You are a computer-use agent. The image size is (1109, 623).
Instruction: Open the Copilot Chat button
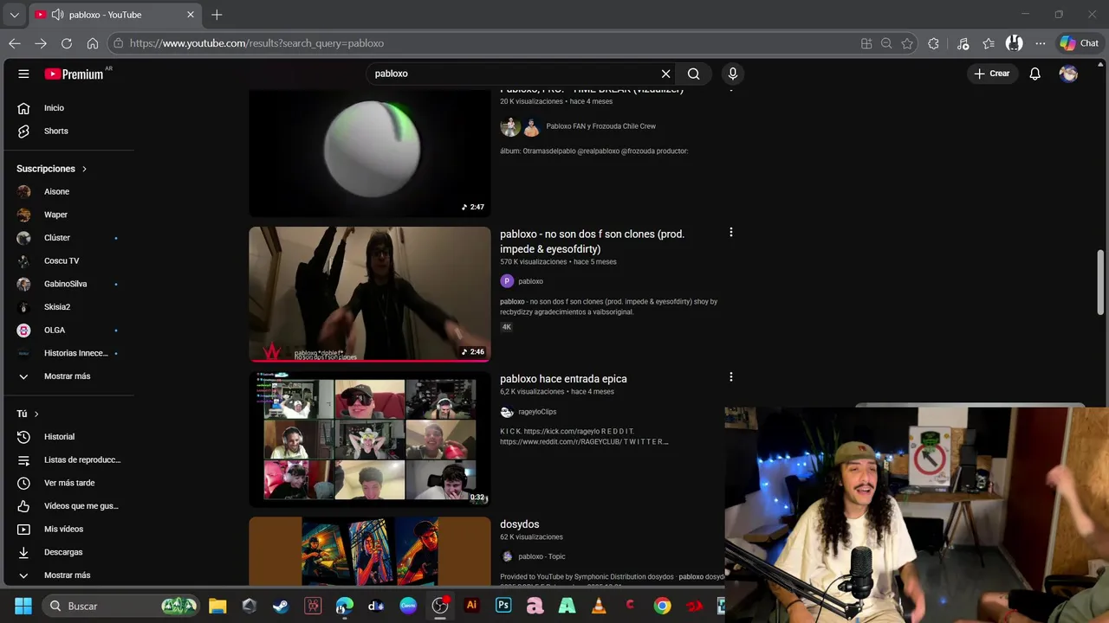tap(1079, 43)
